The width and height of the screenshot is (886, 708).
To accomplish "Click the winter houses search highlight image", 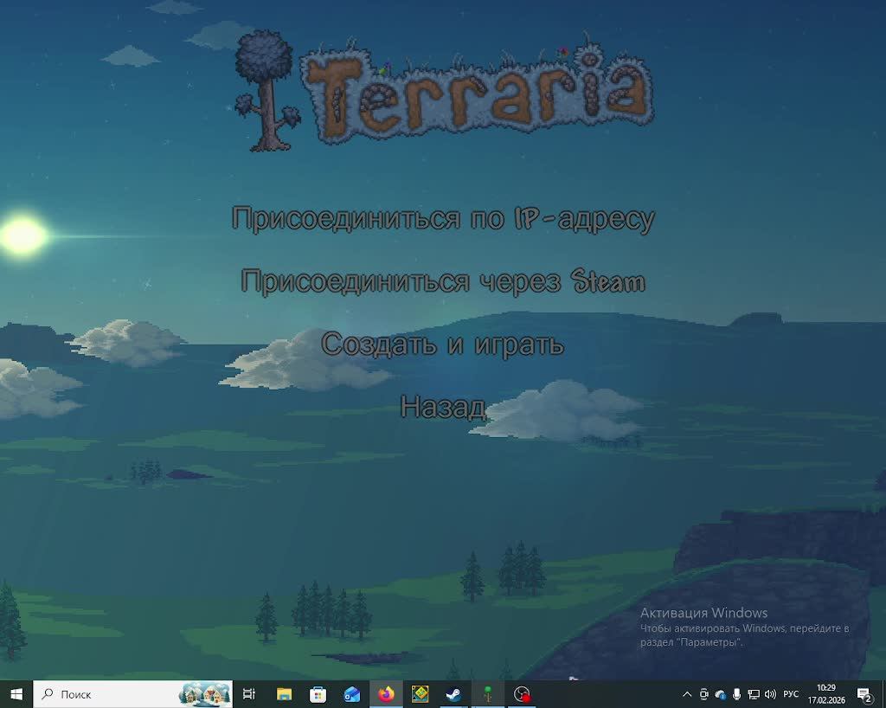I will point(205,694).
